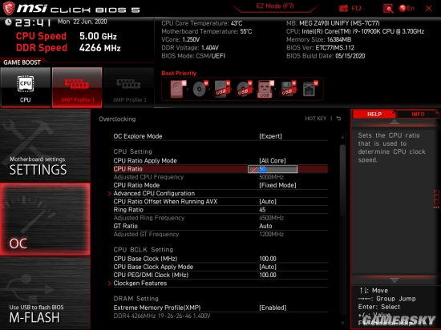The height and width of the screenshot is (330, 441).
Task: Click the Overclocking list vertical scrollbar
Action: coord(342,230)
